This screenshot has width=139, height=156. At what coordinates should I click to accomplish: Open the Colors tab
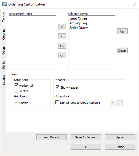[x=4, y=50]
